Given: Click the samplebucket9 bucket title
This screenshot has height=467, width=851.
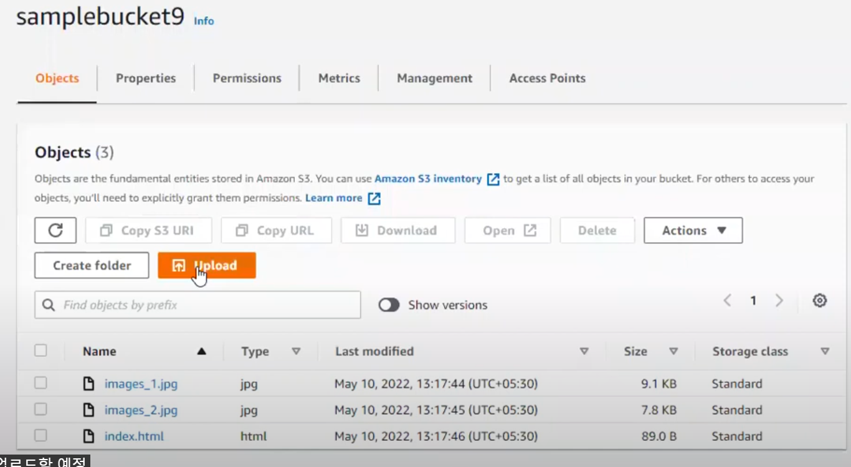Looking at the screenshot, I should point(100,17).
